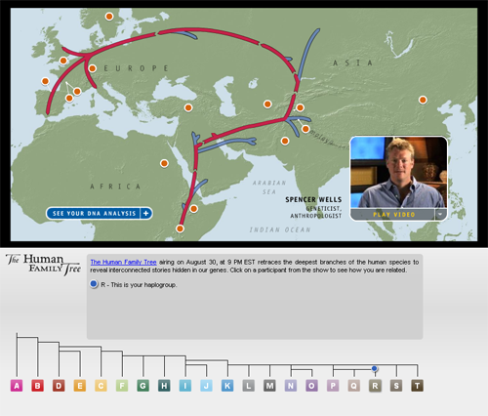Select haplogroup T tile

(x=417, y=386)
